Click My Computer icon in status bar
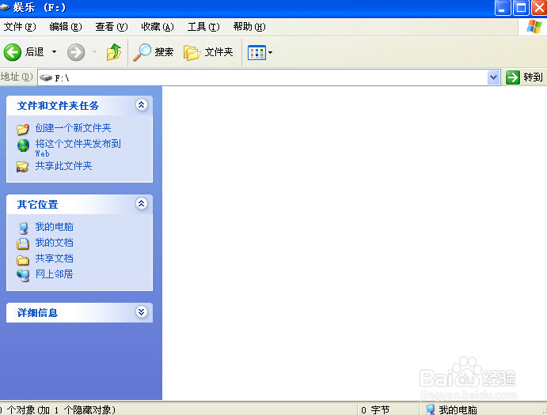This screenshot has height=415, width=547. tap(431, 409)
